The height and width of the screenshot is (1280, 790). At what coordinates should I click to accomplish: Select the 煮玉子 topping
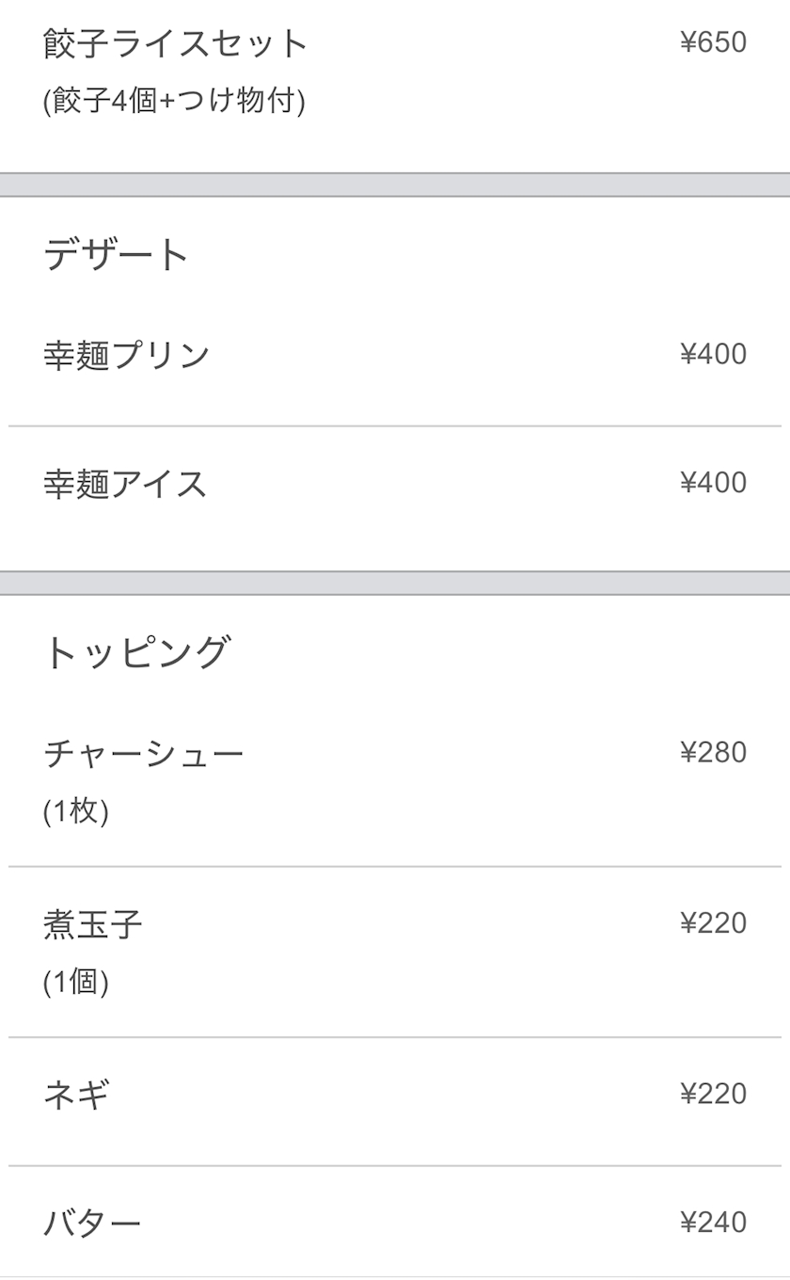coord(93,924)
